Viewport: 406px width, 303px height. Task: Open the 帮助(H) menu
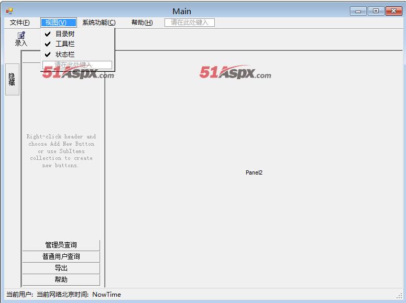[142, 23]
